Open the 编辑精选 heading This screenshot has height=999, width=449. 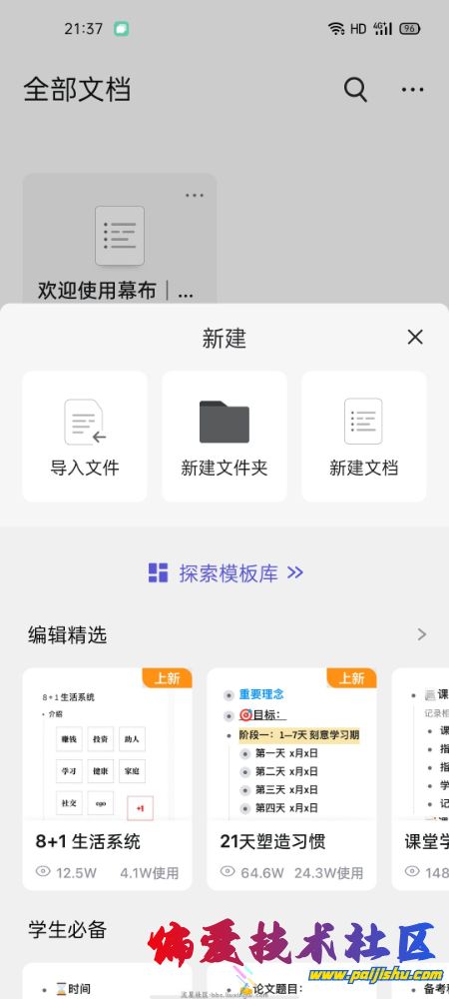(68, 635)
